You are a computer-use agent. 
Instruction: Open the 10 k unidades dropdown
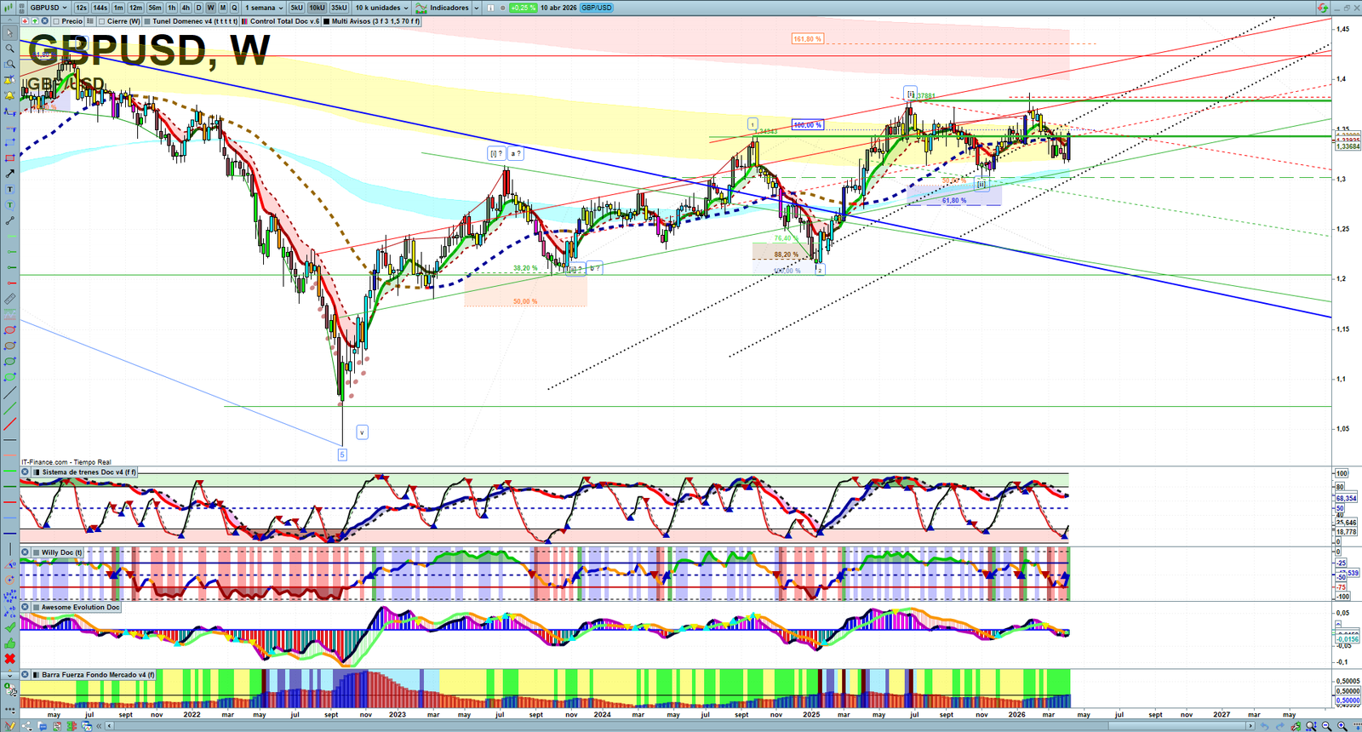(x=381, y=8)
